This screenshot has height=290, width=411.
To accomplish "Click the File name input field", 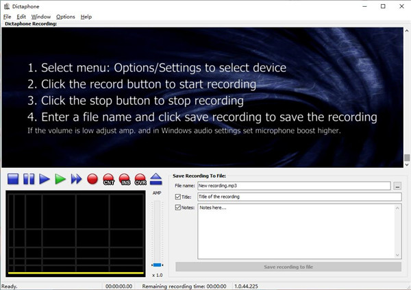I will 293,186.
